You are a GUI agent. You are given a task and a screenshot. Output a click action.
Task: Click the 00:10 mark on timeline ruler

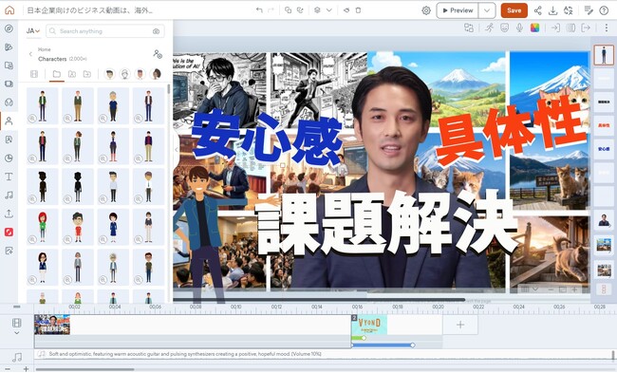(x=236, y=307)
